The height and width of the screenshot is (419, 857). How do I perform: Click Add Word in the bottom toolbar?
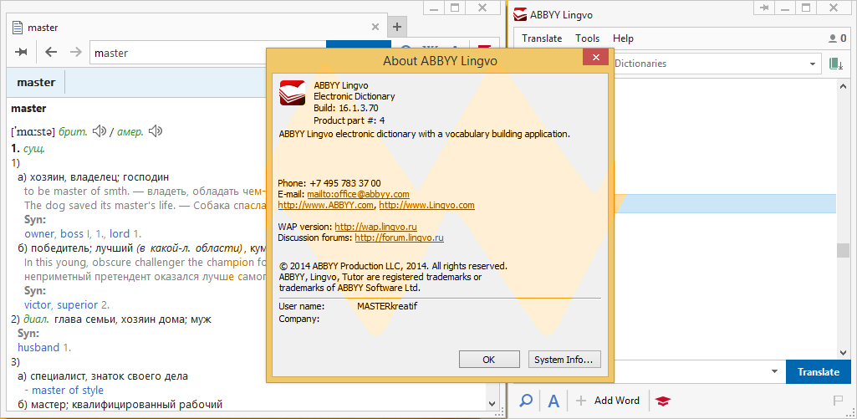[607, 401]
